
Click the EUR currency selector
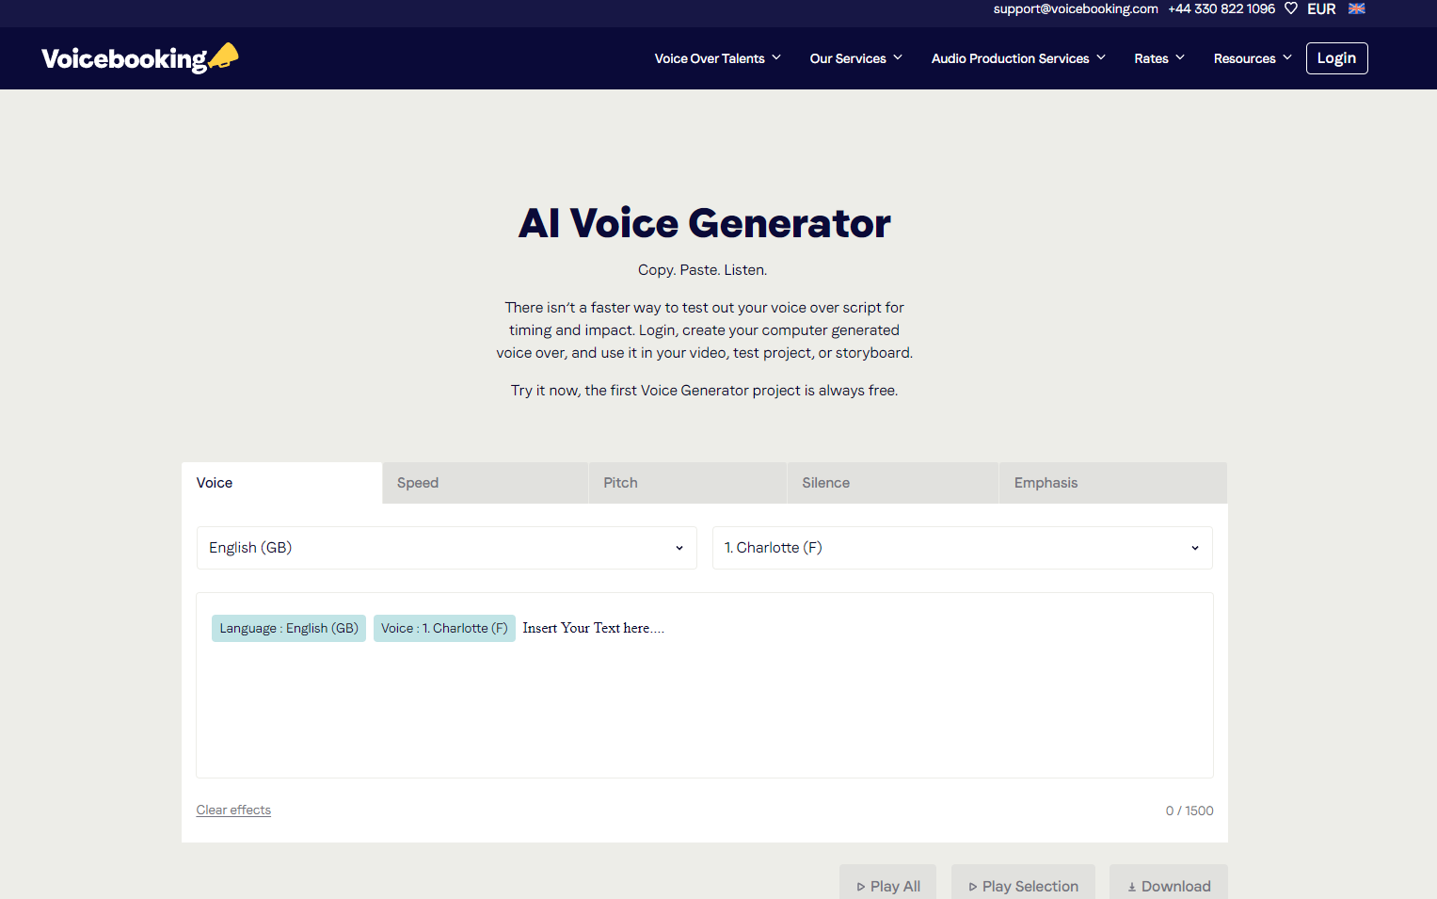[1321, 8]
